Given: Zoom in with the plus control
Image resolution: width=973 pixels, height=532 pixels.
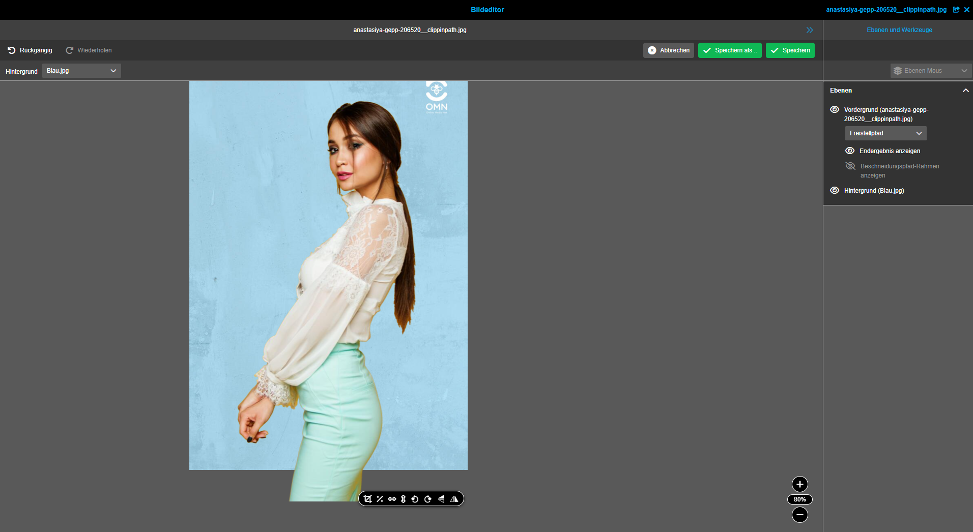Looking at the screenshot, I should click(x=799, y=484).
